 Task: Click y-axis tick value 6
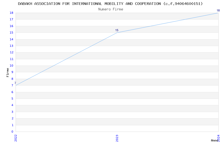[x=12, y=92]
